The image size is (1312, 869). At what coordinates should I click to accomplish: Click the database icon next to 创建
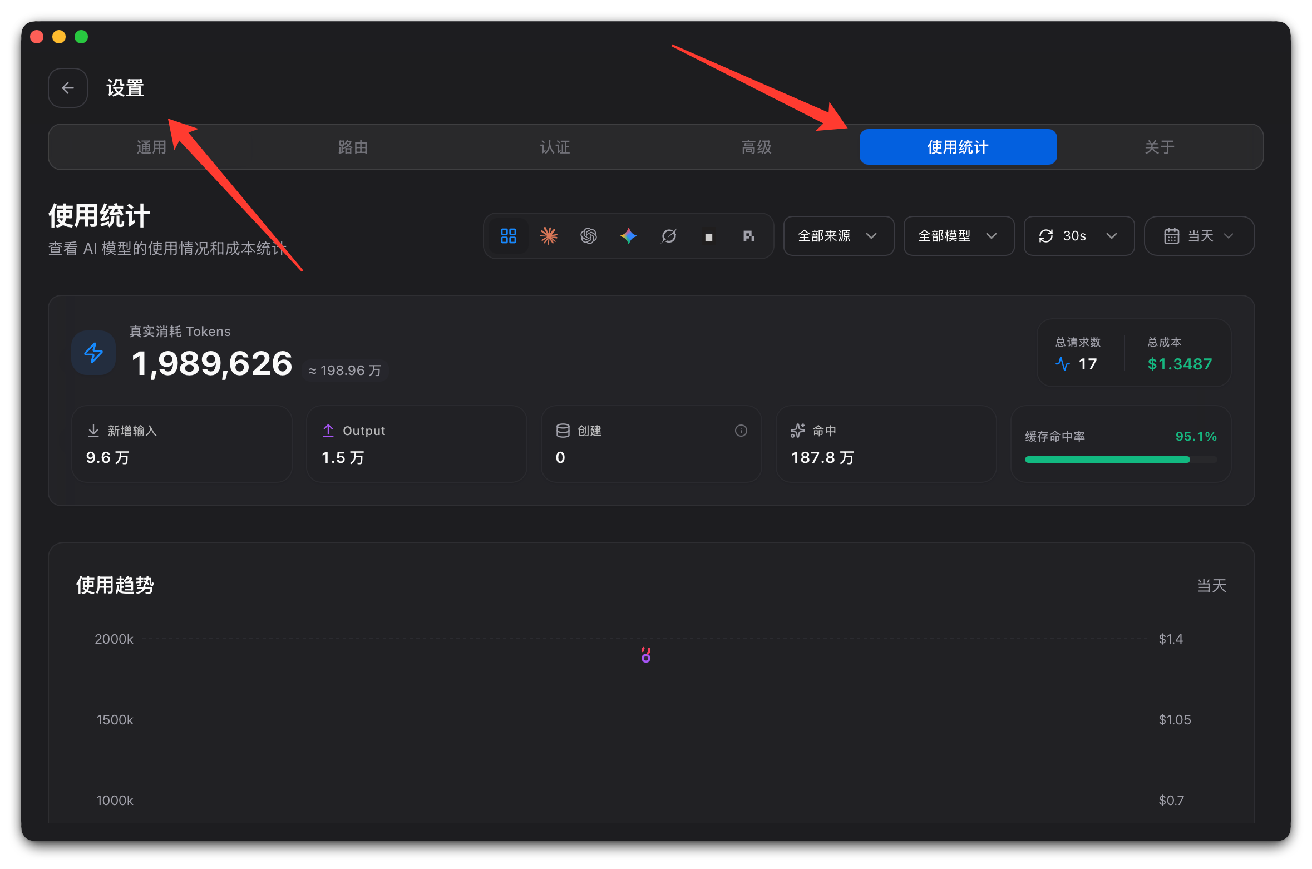coord(563,431)
